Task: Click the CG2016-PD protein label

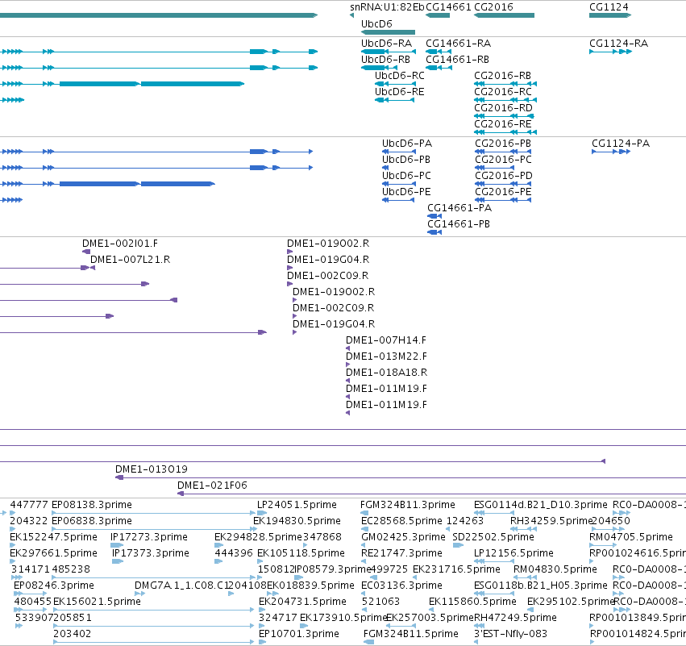Action: click(x=504, y=176)
